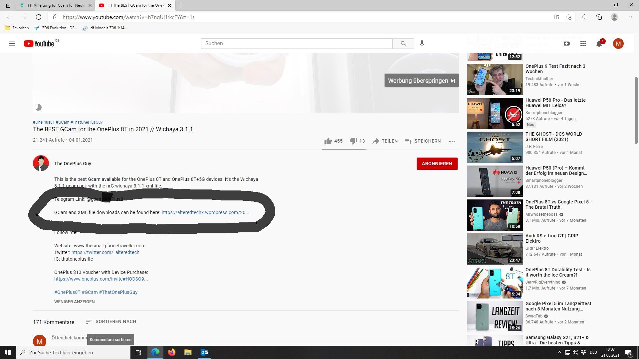Share video via TEILEN
The image size is (639, 359).
pyautogui.click(x=385, y=141)
